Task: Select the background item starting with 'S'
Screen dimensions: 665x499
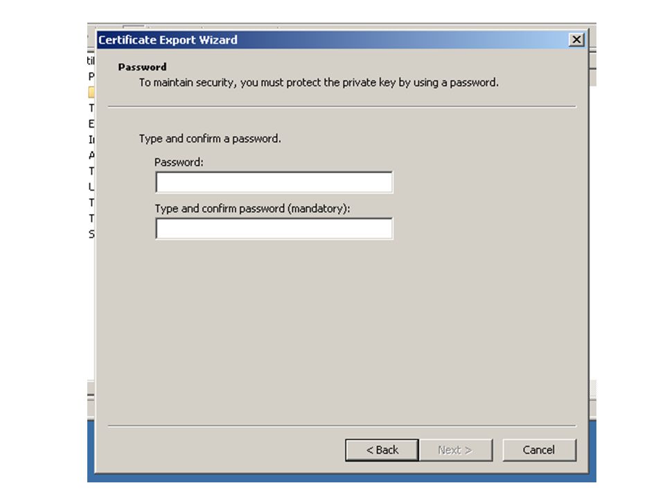Action: (91, 234)
